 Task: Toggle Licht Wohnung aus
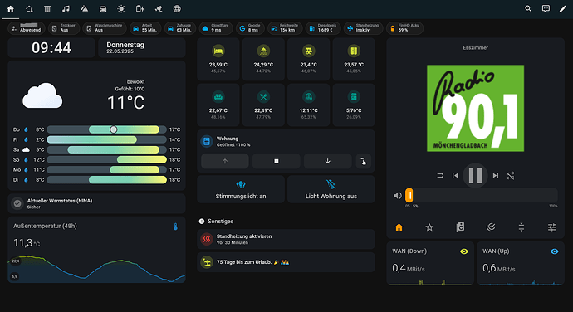coord(331,189)
